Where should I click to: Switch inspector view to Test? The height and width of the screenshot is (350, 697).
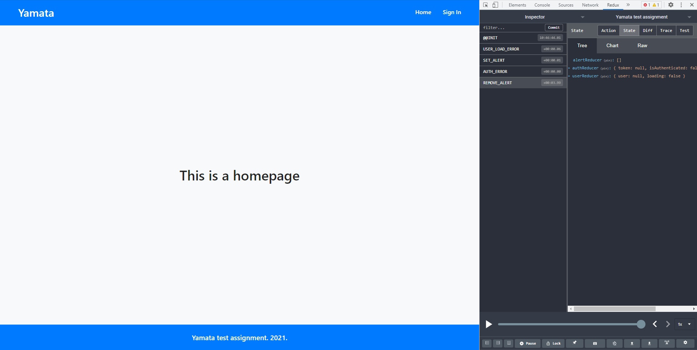pyautogui.click(x=685, y=30)
